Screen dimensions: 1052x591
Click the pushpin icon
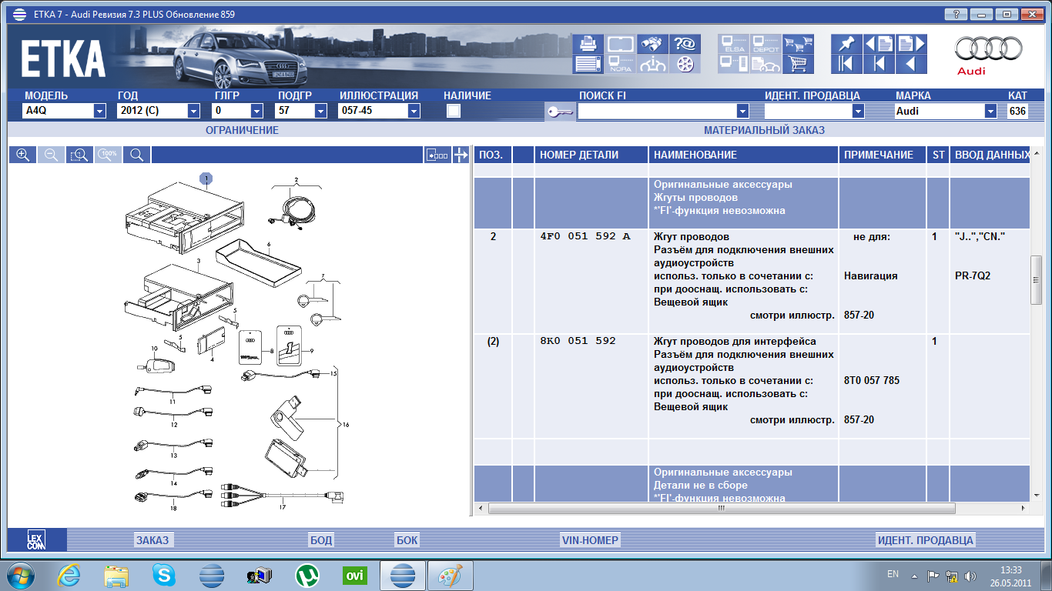tap(846, 44)
